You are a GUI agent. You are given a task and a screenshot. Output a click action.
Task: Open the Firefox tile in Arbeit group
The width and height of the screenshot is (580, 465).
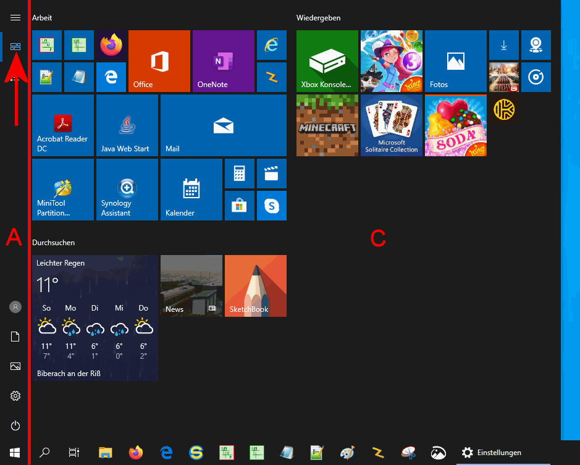[x=111, y=45]
